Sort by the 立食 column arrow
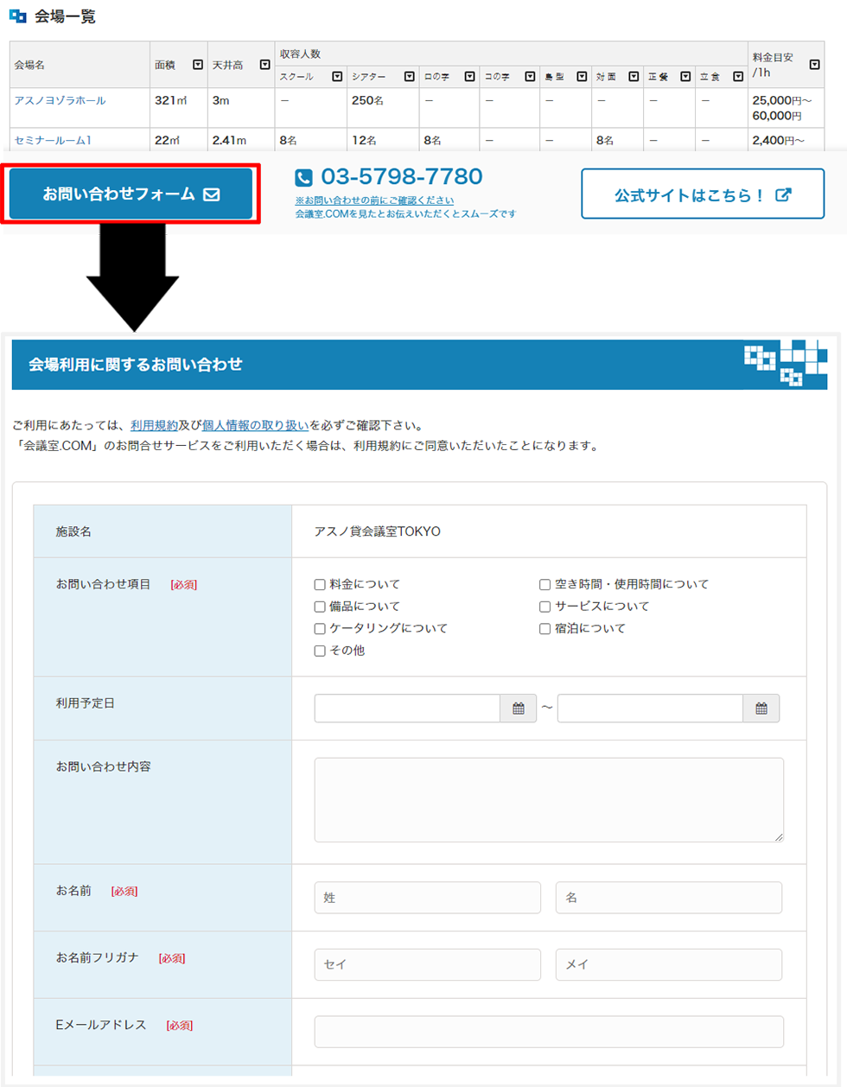 (x=738, y=77)
